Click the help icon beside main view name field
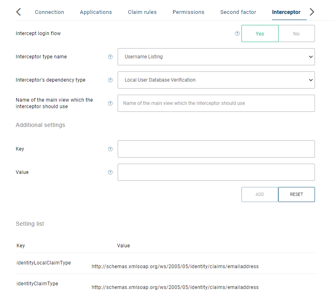335x300 pixels. (110, 103)
